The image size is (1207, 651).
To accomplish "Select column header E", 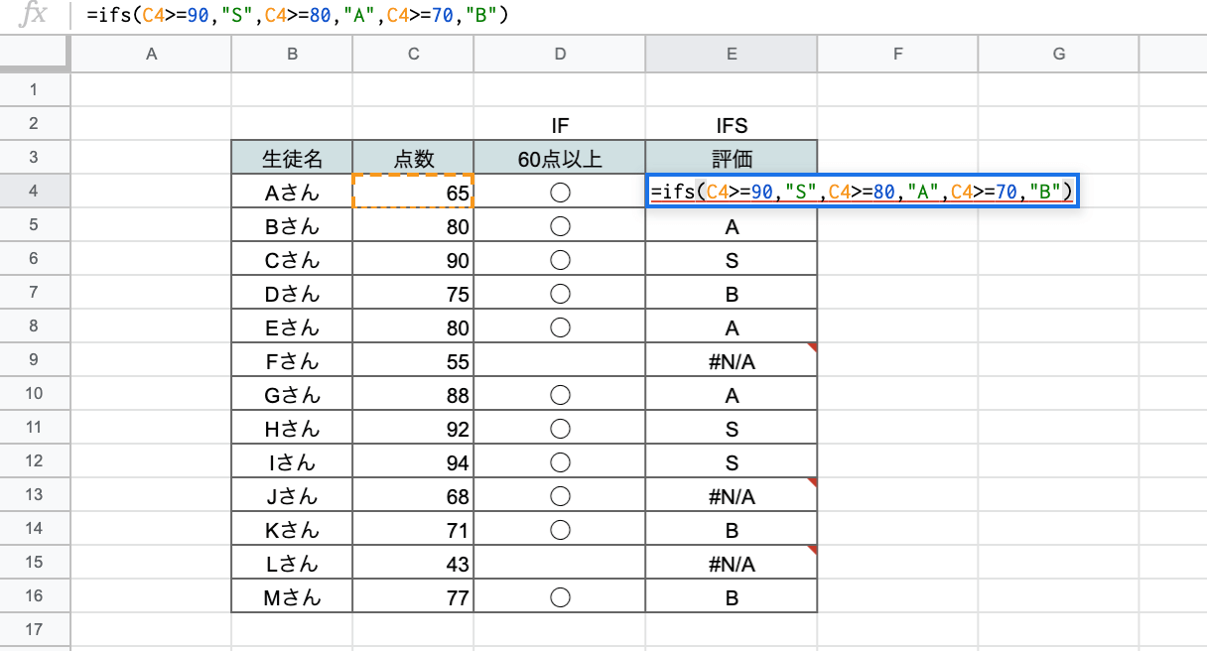I will [731, 55].
